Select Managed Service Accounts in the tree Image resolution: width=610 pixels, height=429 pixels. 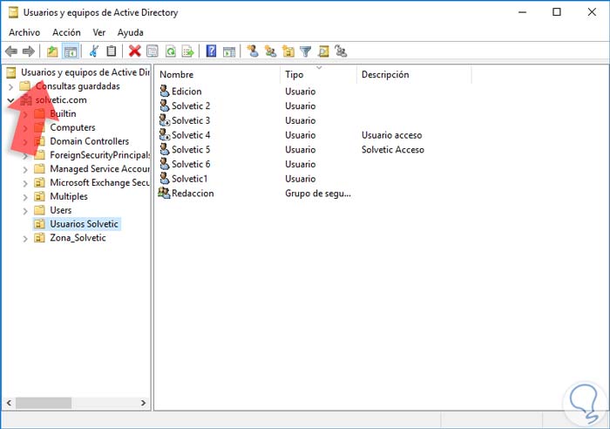tap(99, 168)
